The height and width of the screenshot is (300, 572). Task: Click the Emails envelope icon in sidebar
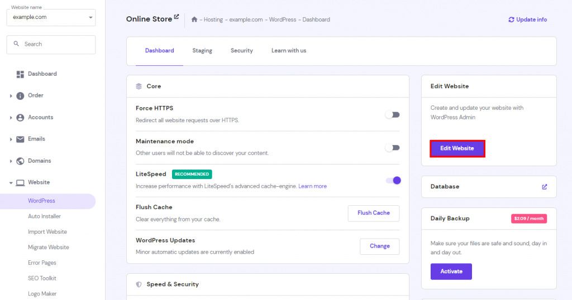(20, 139)
